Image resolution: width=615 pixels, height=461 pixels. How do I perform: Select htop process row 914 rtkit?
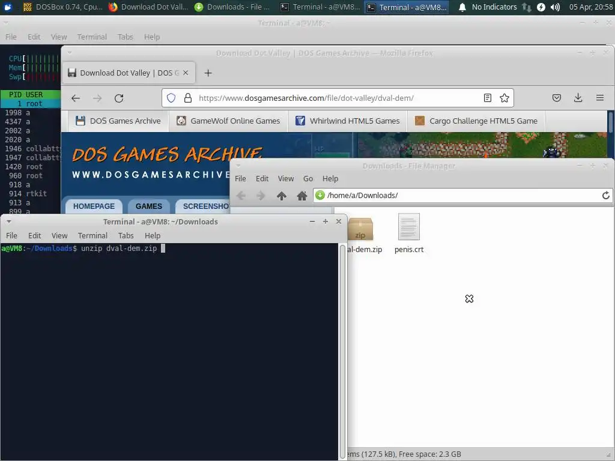pyautogui.click(x=31, y=194)
